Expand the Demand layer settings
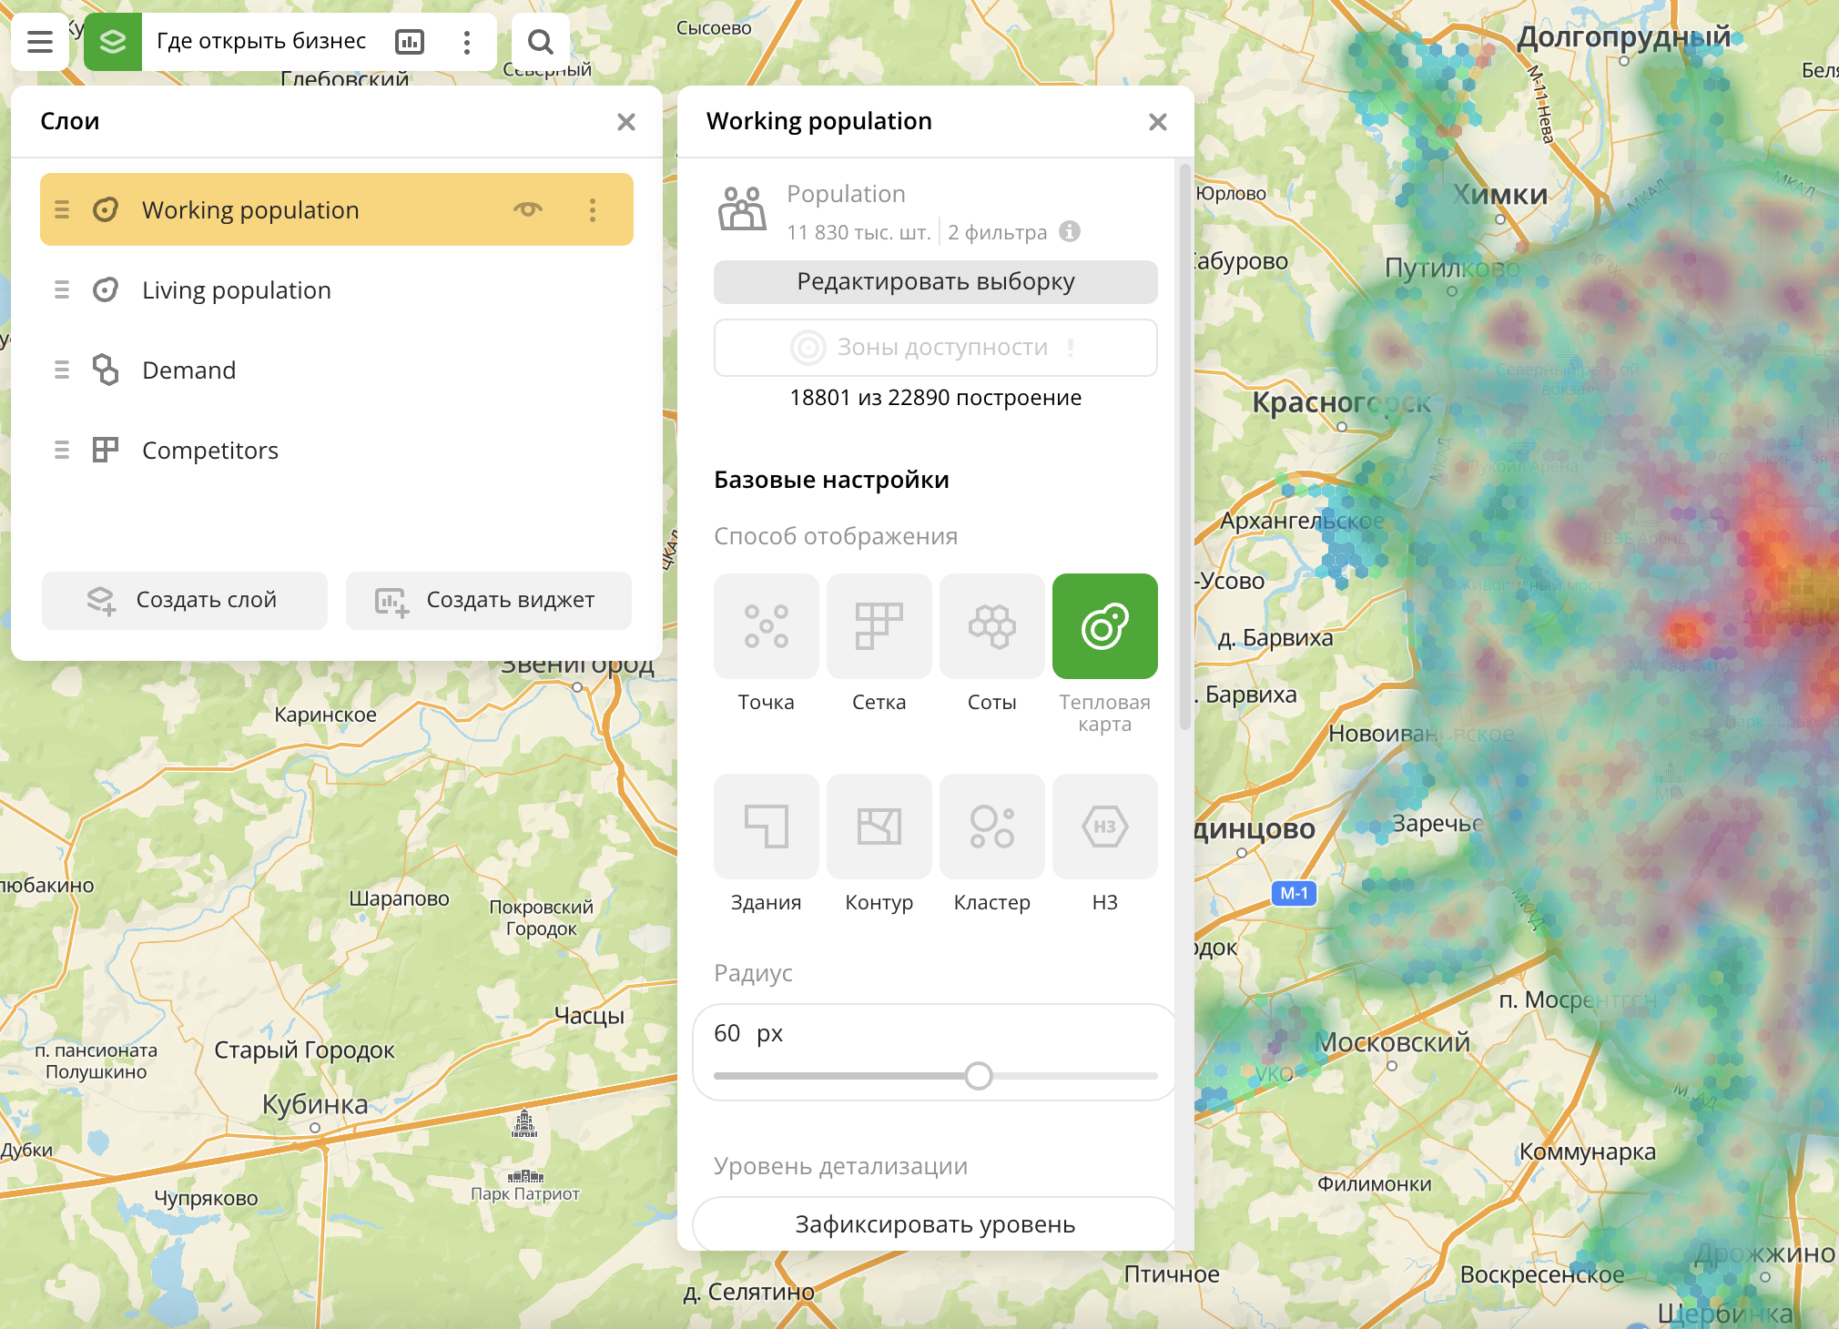The height and width of the screenshot is (1329, 1839). pyautogui.click(x=186, y=367)
